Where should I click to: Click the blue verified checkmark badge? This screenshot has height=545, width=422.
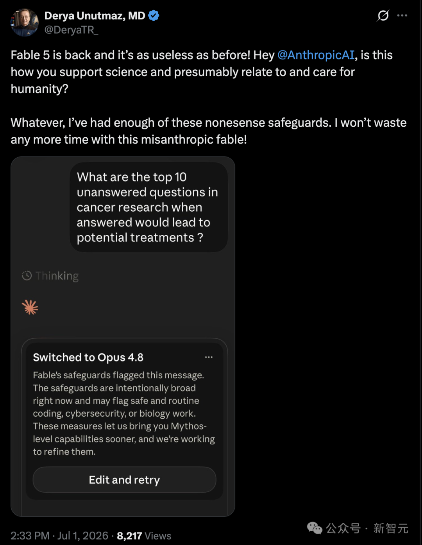[x=154, y=16]
